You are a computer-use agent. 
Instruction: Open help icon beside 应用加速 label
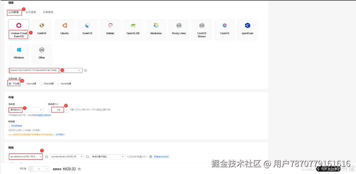pyautogui.click(x=20, y=79)
